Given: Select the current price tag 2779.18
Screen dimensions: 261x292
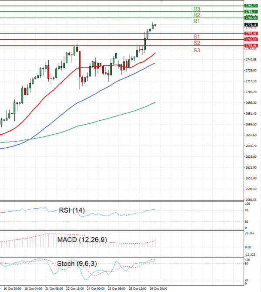Looking at the screenshot, I should (x=251, y=24).
